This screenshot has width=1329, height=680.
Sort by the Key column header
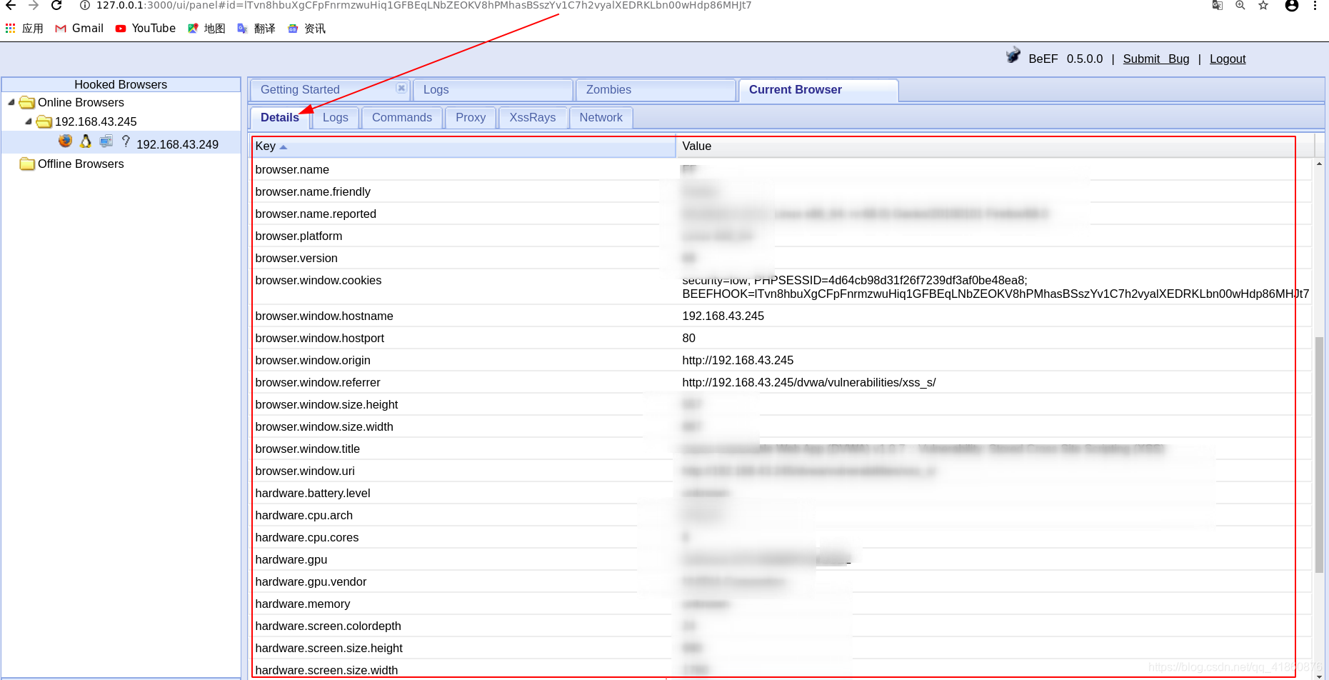coord(463,146)
